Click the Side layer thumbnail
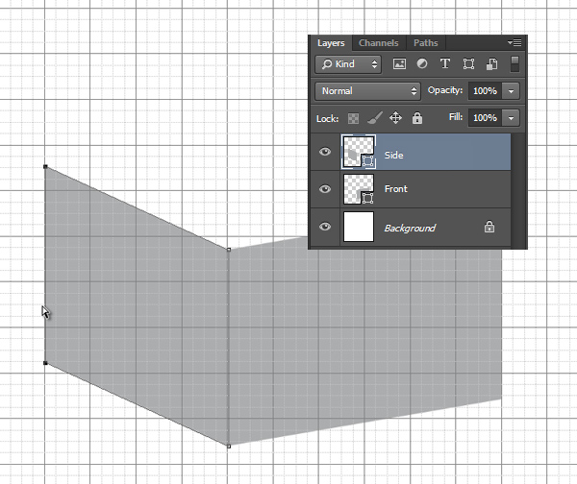The height and width of the screenshot is (484, 577). (x=359, y=152)
